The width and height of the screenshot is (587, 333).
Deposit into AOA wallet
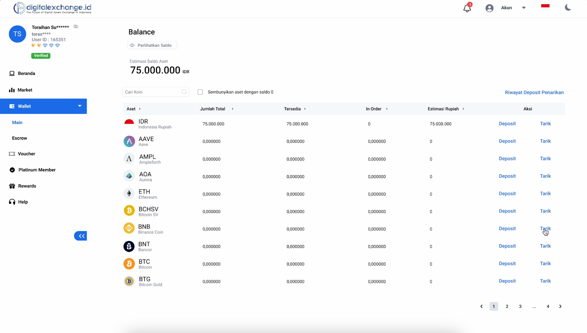click(507, 176)
